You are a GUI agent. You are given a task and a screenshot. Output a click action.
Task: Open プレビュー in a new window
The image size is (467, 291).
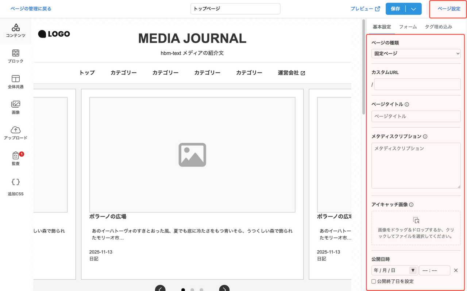(x=366, y=9)
